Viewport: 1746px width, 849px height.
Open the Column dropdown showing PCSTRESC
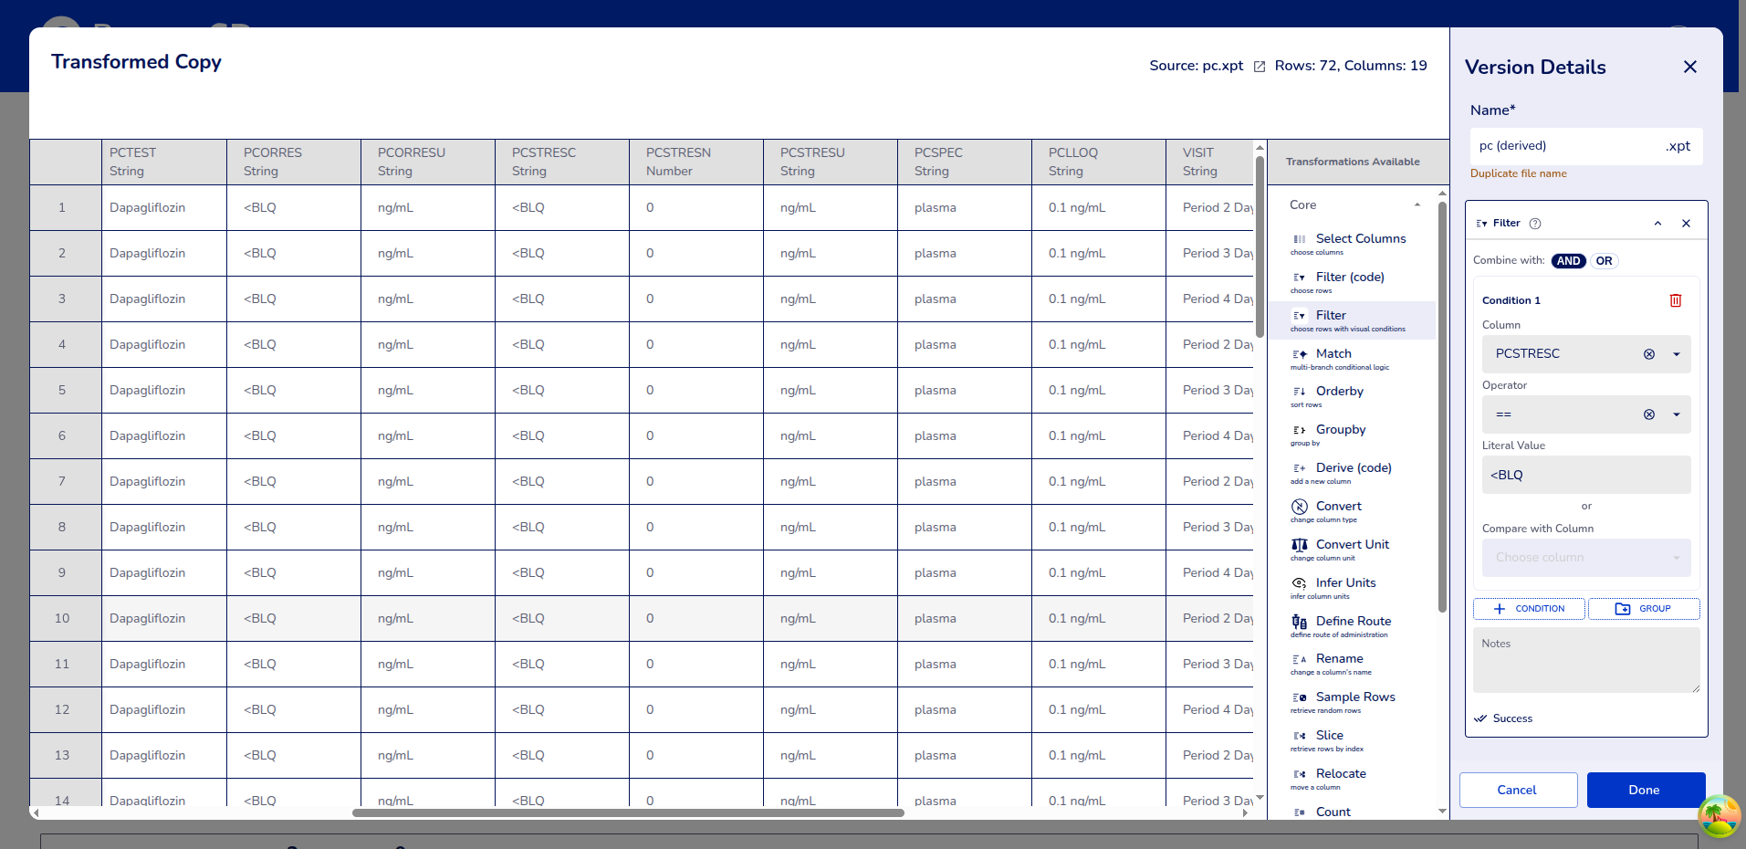(1676, 354)
